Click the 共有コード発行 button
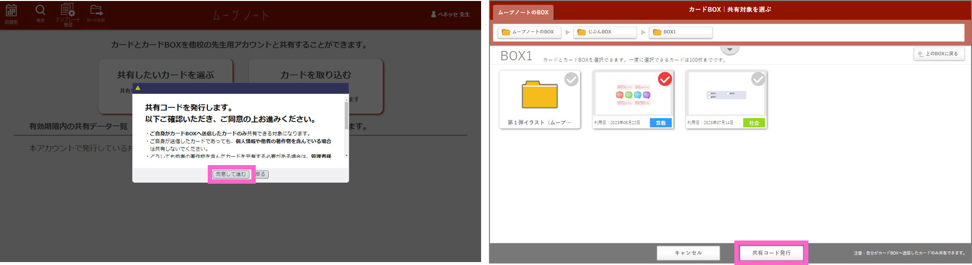Image resolution: width=972 pixels, height=265 pixels. (x=771, y=253)
